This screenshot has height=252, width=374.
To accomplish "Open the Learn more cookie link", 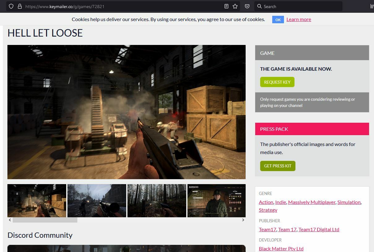I will (299, 19).
